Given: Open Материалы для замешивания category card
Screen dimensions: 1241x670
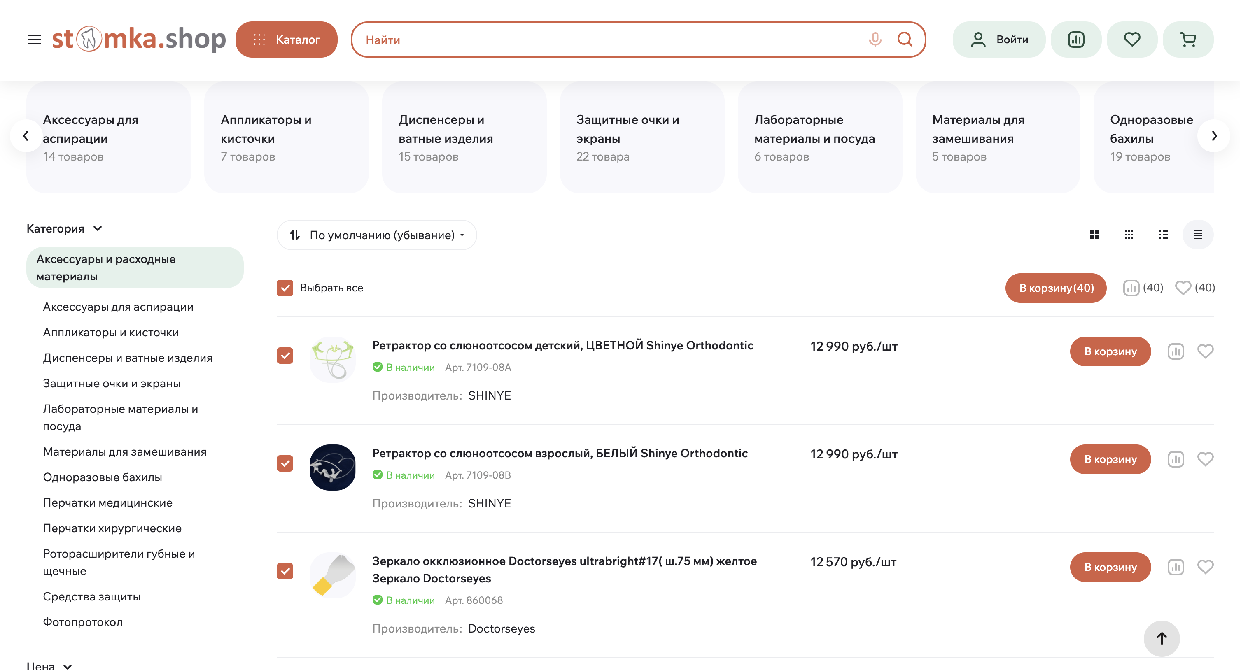Looking at the screenshot, I should point(997,137).
